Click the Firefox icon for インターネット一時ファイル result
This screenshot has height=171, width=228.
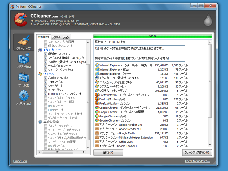(97, 95)
